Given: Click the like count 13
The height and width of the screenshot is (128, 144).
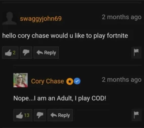Looking at the screenshot, I should (27, 115).
